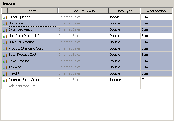Image resolution: width=174 pixels, height=121 pixels.
Task: Click the measure icon beside Extended Amount
Action: point(5,30)
